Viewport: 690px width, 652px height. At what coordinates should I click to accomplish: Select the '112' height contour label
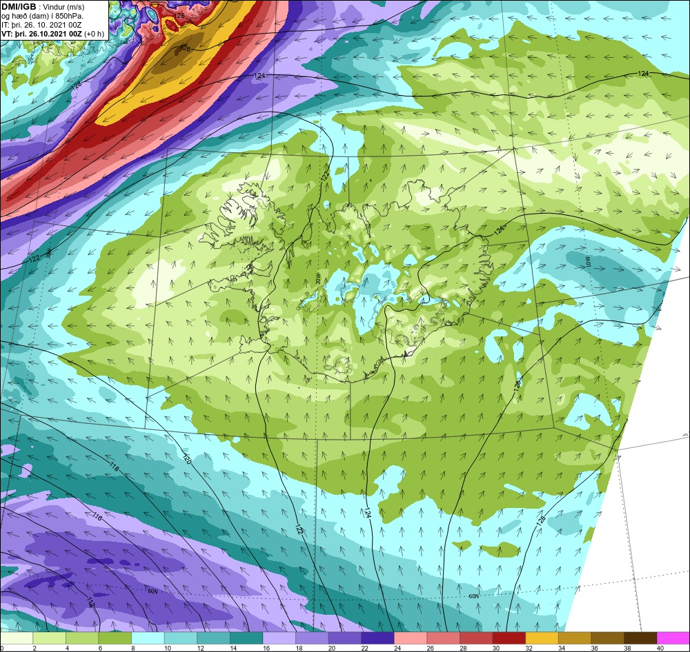pos(90,602)
